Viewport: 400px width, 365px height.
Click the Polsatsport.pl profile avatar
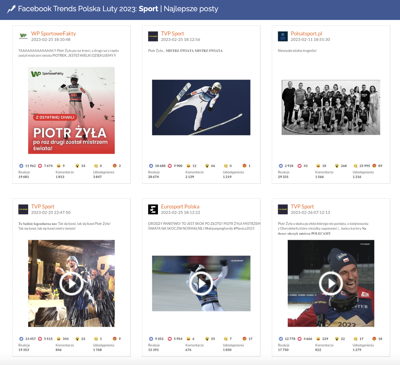tap(283, 36)
